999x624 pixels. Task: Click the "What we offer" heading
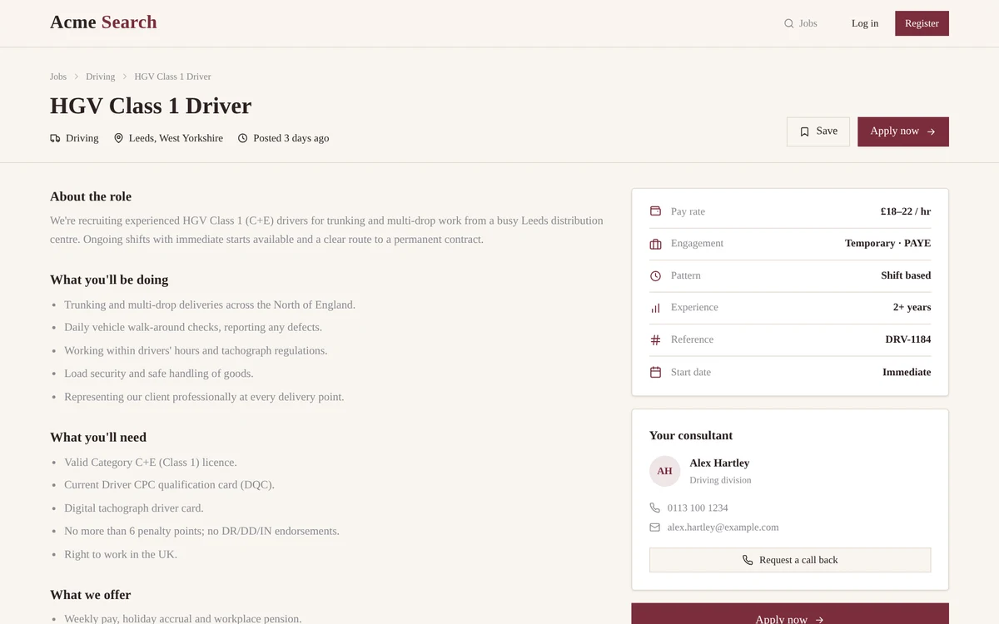coord(91,595)
